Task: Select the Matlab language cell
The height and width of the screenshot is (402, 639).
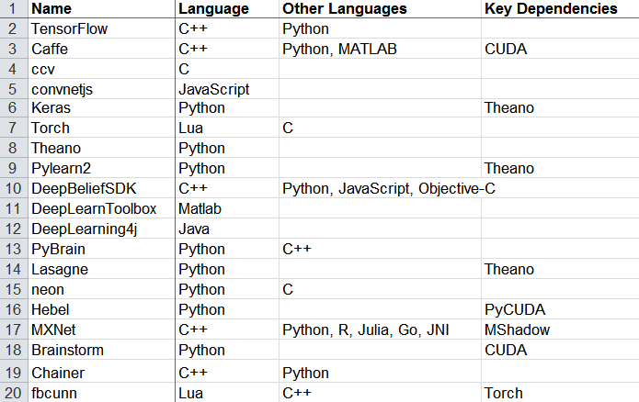Action: click(227, 208)
